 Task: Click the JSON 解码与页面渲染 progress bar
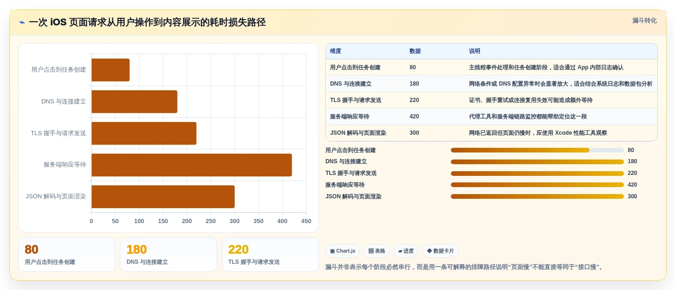pos(537,196)
